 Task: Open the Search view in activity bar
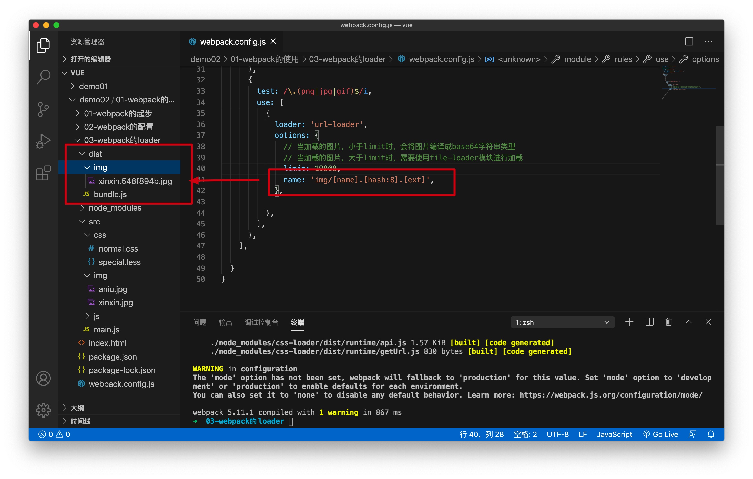pos(44,77)
